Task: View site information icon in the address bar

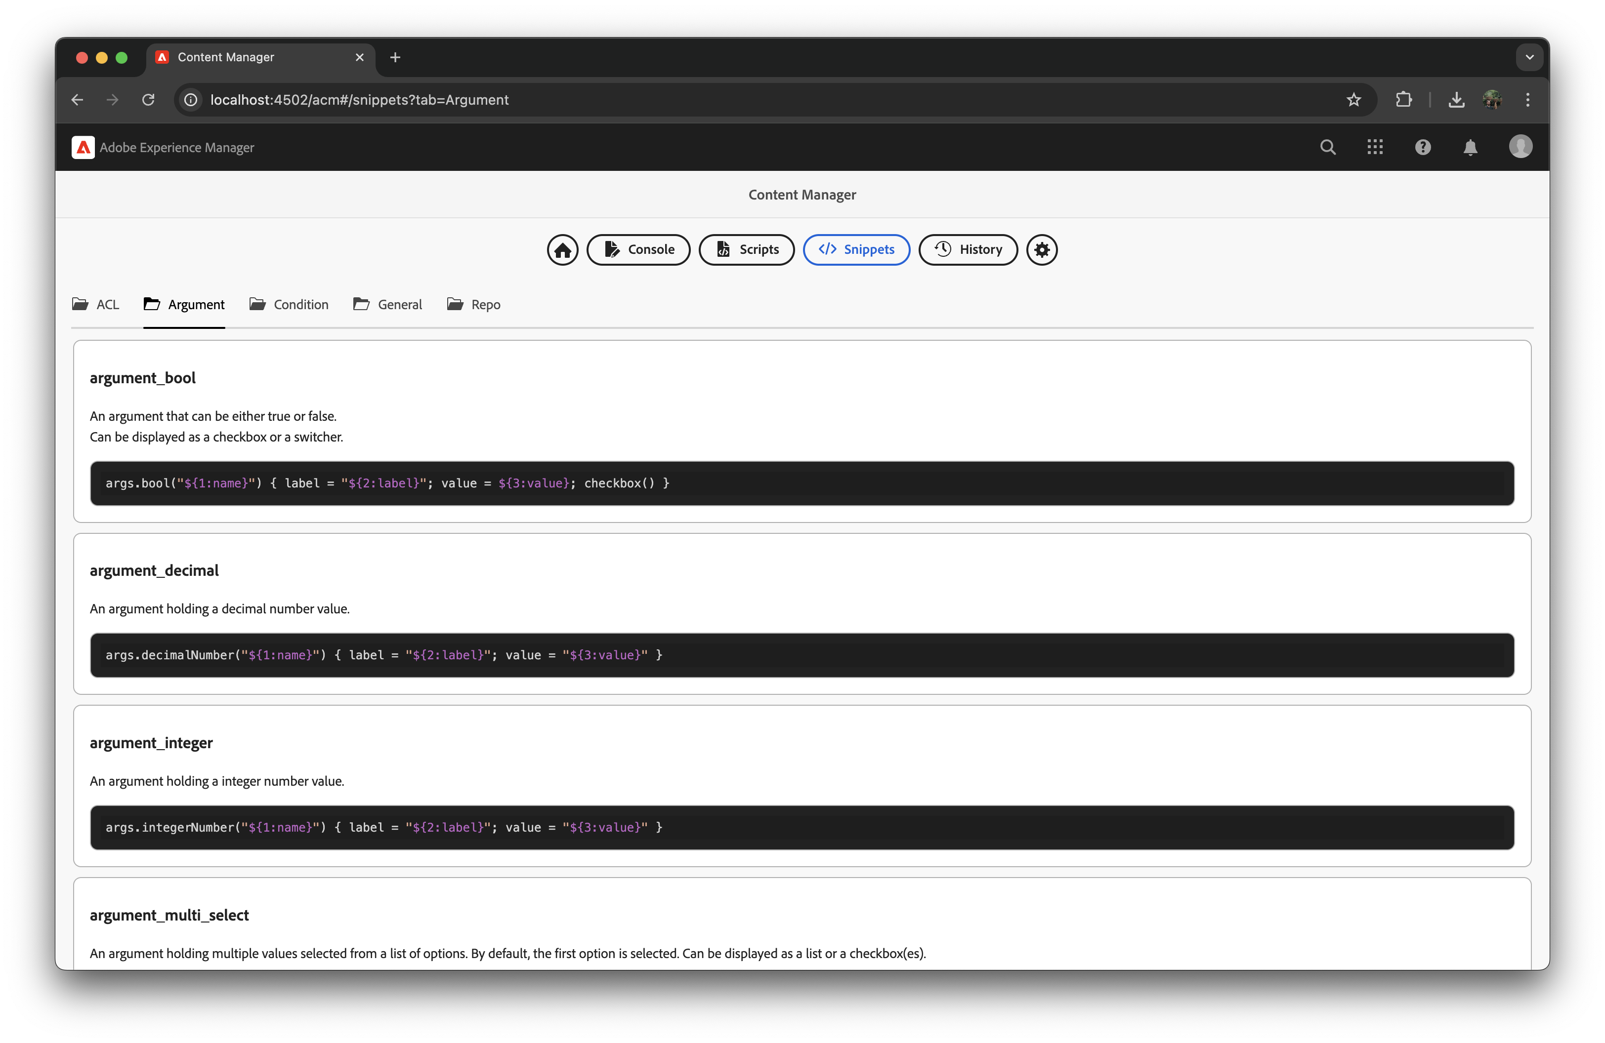Action: click(x=191, y=100)
